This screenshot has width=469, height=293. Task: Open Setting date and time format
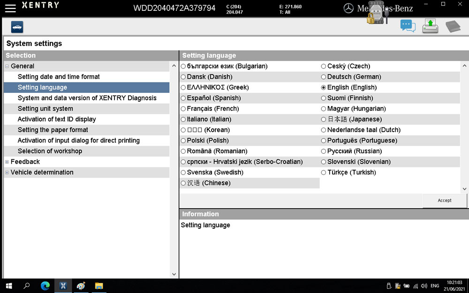pyautogui.click(x=59, y=77)
